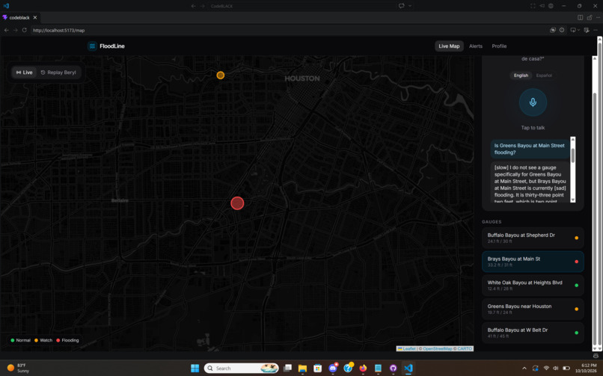
Task: Open the OpenStreetMap attribution link
Action: 437,349
